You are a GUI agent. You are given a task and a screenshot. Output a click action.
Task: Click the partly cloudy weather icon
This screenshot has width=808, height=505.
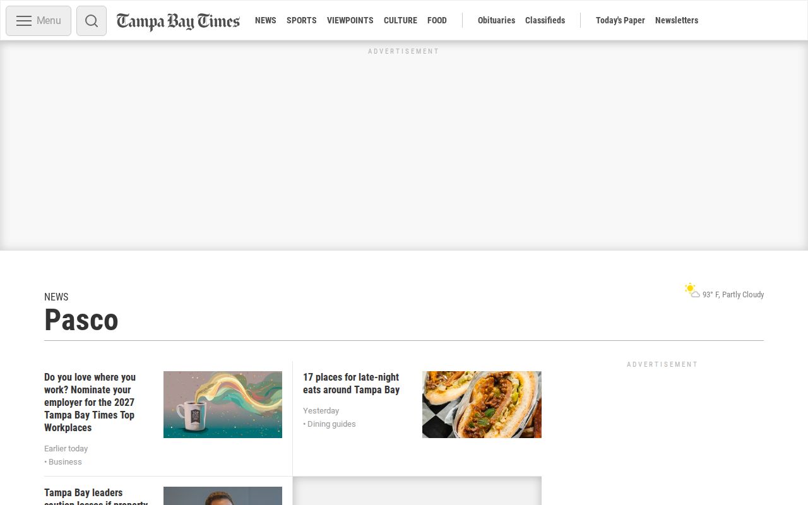coord(692,290)
